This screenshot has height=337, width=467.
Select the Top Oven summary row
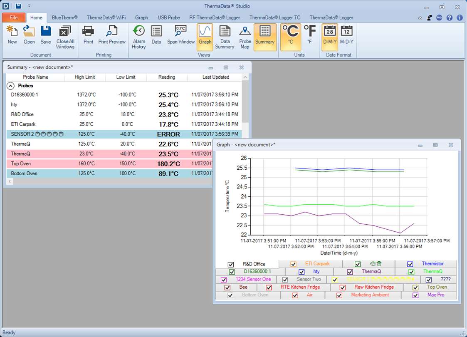click(x=109, y=164)
